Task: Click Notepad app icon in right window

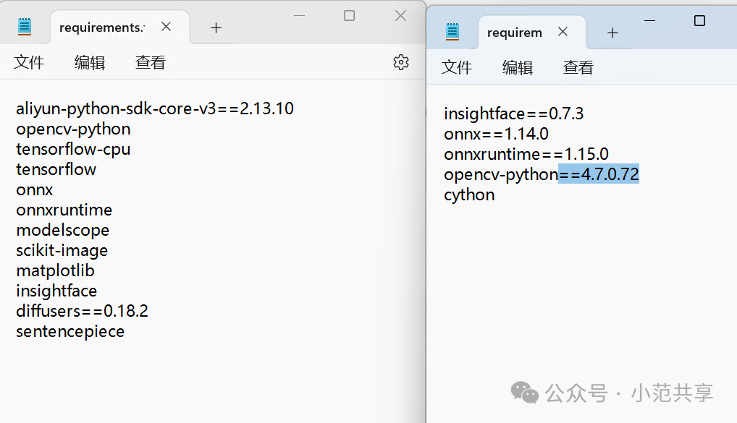Action: (452, 32)
